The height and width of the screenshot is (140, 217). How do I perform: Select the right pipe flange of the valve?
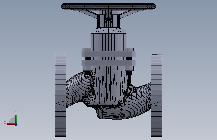pyautogui.click(x=156, y=95)
